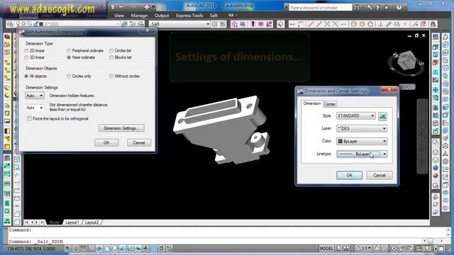Select the Circles only radio button
This screenshot has height=255, width=454.
click(x=69, y=76)
